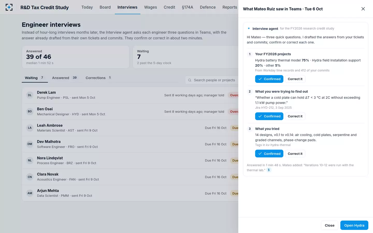Click Correct it under Your FY2026 projects
The image size is (373, 233).
(295, 79)
